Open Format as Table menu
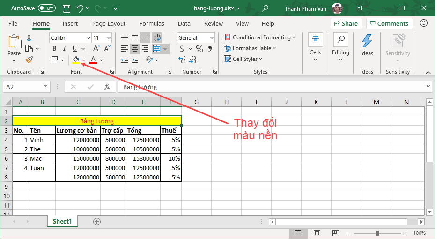The image size is (435, 239). [250, 48]
